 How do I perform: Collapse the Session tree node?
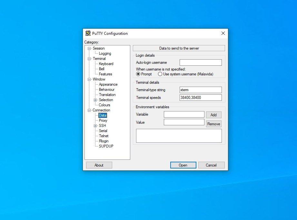coord(89,48)
